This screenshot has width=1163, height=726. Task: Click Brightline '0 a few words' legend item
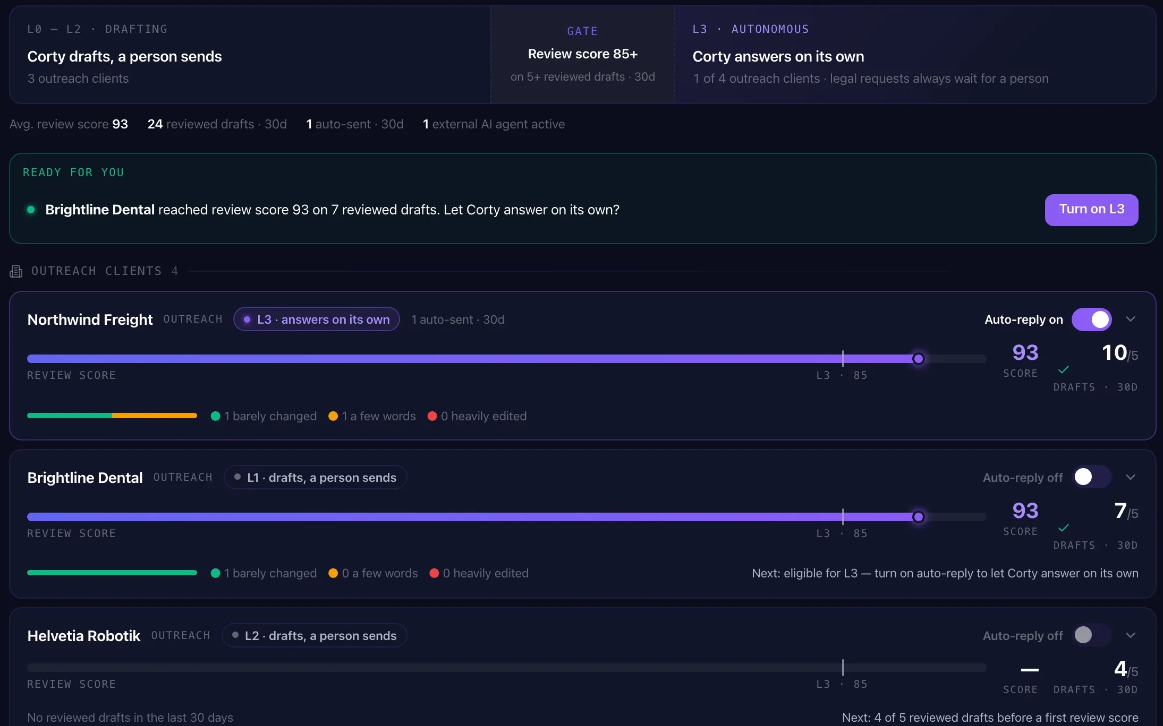[x=373, y=573]
